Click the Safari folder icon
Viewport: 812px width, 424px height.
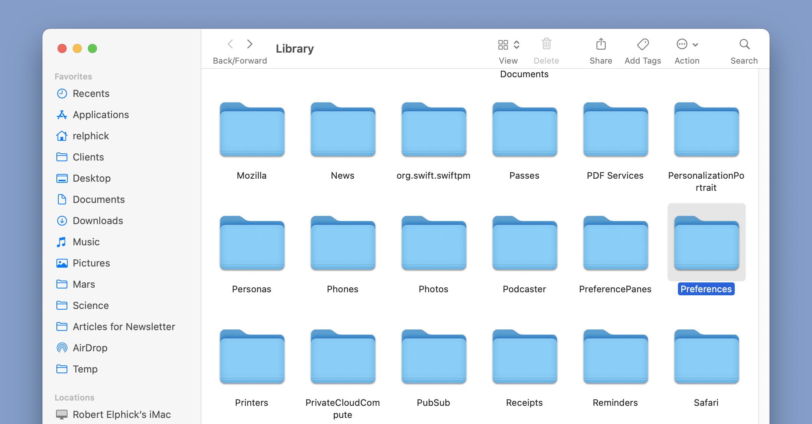tap(706, 357)
